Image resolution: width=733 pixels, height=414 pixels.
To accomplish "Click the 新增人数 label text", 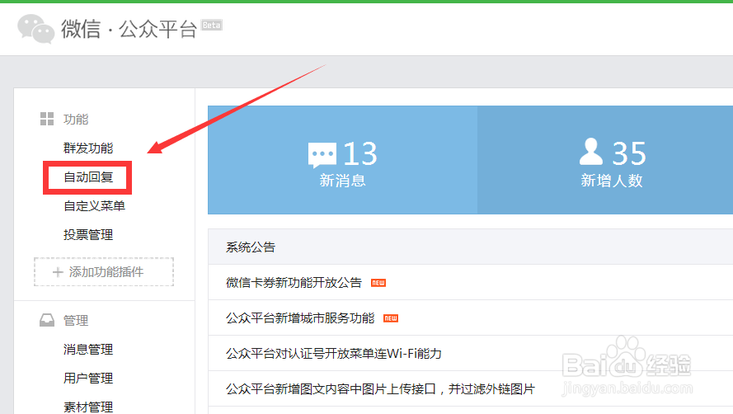I will [612, 181].
